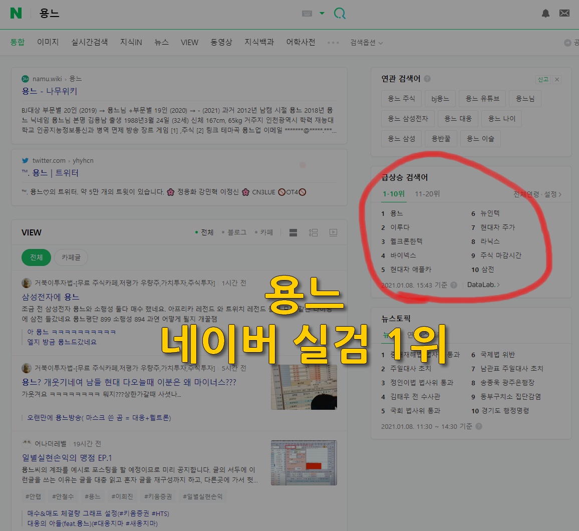Open the 어학사전 tab

click(x=301, y=42)
